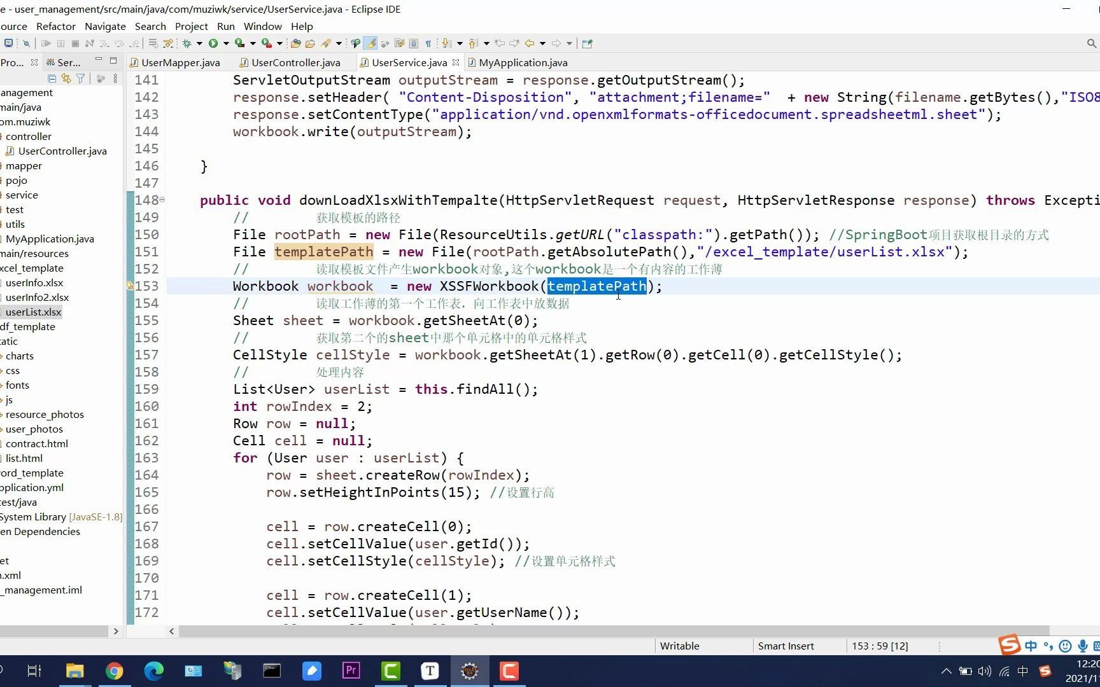
Task: Click the Next Annotation toolbar icon
Action: point(446,43)
